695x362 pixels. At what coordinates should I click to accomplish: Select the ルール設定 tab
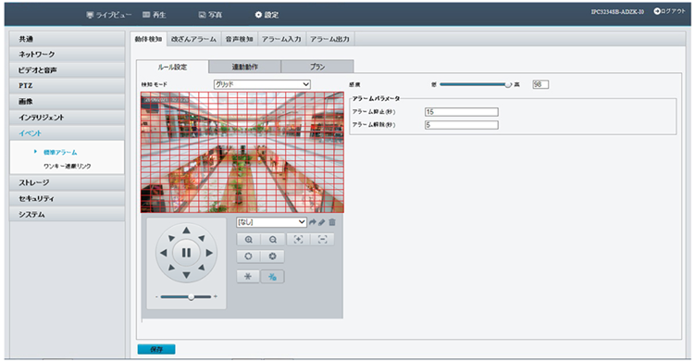172,67
